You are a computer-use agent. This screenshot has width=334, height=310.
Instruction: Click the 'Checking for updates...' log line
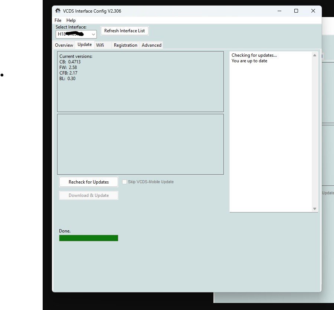254,55
